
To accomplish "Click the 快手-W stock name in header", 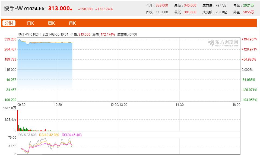I will tap(13, 9).
